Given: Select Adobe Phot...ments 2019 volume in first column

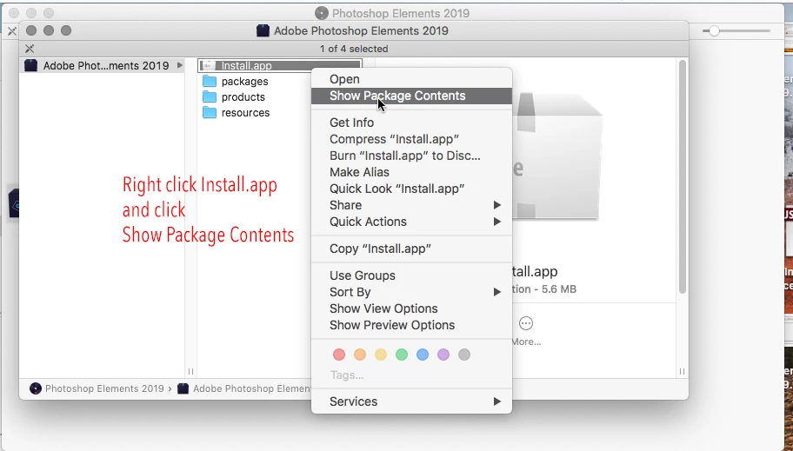Looking at the screenshot, I should point(102,66).
